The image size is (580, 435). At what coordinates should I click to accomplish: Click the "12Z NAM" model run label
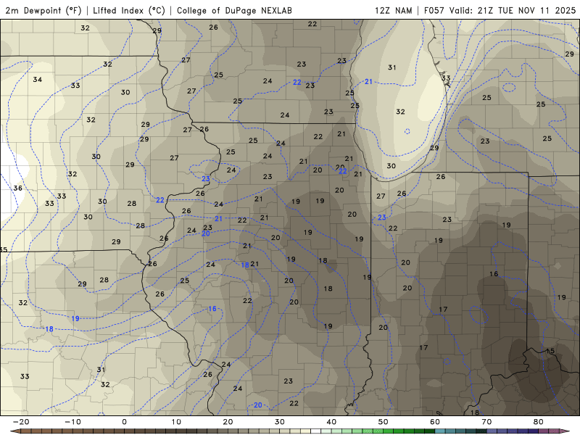tap(394, 10)
